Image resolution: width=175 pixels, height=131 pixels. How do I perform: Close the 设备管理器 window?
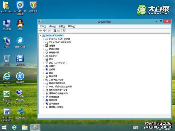pos(167,21)
